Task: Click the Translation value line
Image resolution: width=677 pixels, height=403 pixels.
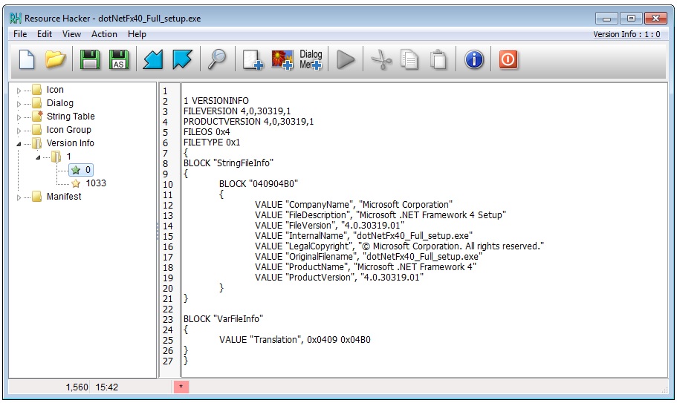Action: [x=295, y=340]
